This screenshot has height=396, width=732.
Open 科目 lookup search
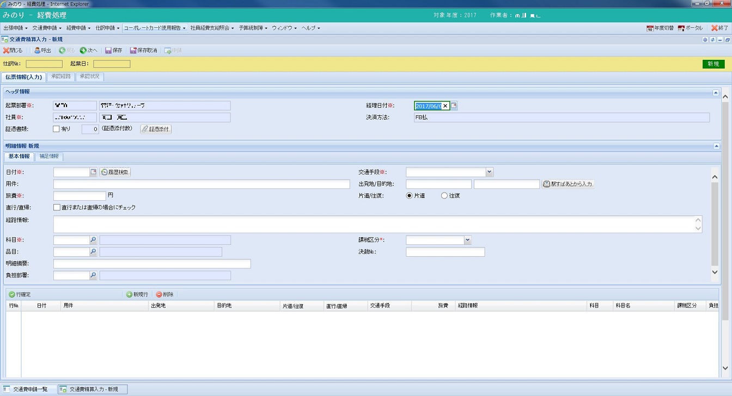click(x=93, y=240)
